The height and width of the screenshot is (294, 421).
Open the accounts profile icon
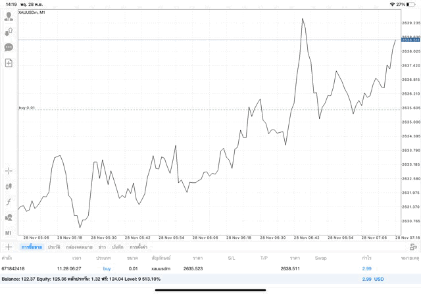click(9, 16)
